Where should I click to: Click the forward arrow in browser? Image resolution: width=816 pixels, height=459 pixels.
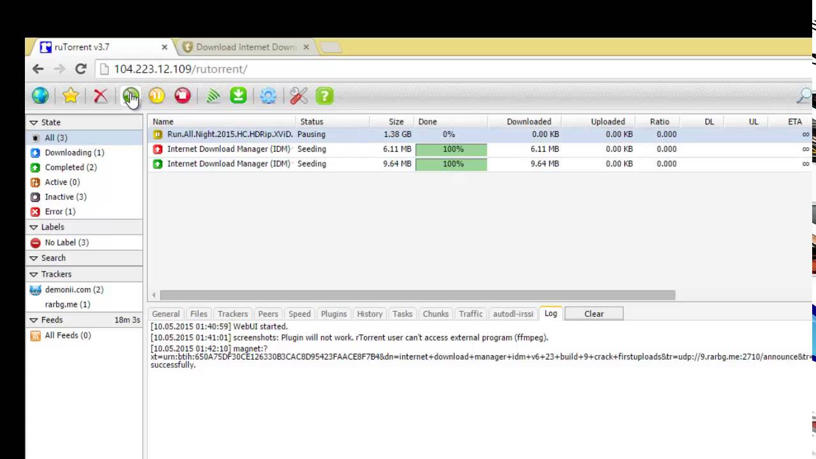point(59,69)
